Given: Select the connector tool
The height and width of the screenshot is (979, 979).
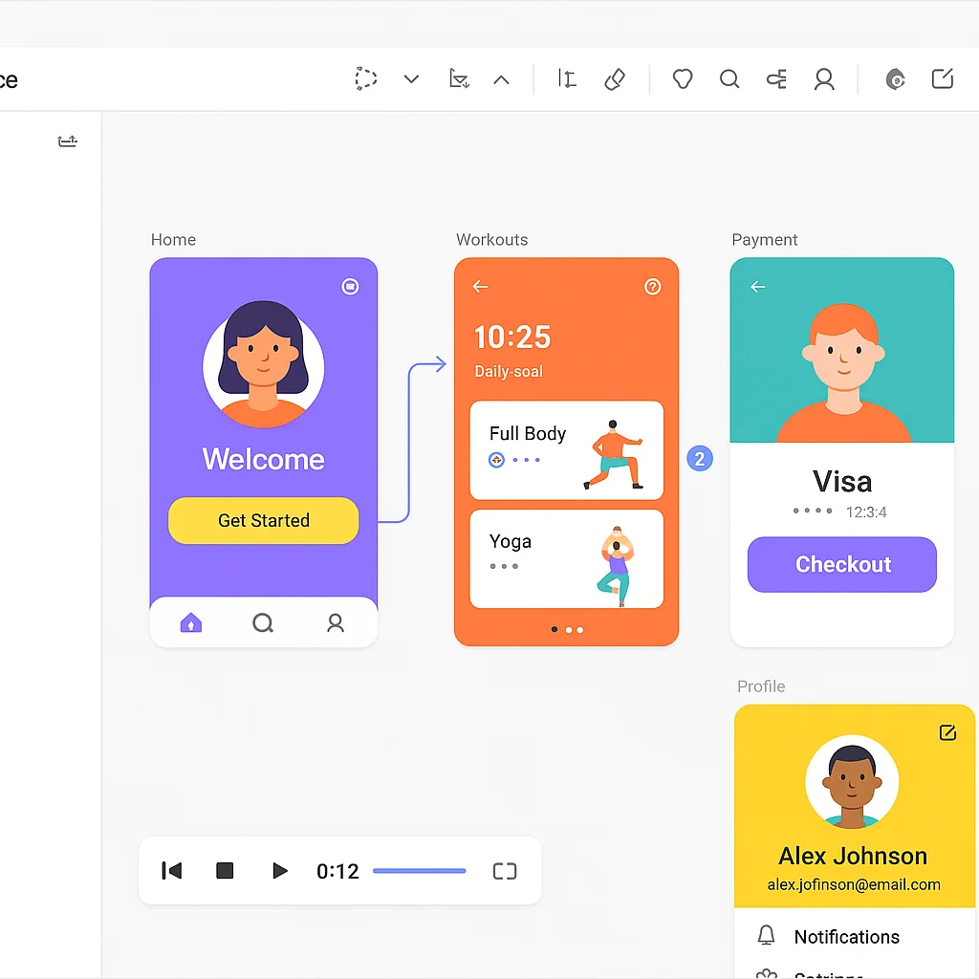Looking at the screenshot, I should tap(776, 79).
